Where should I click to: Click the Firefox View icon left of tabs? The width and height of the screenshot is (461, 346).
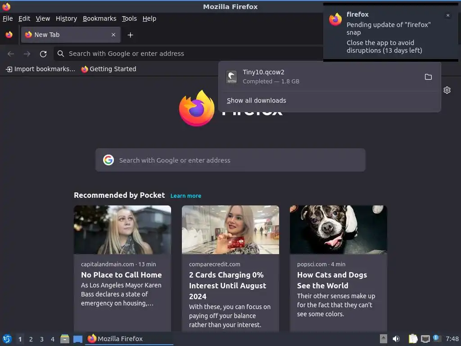(x=9, y=35)
